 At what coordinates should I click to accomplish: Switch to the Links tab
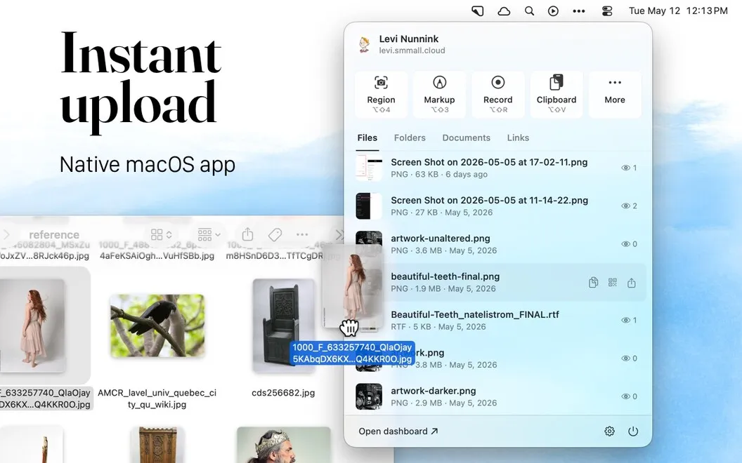[x=518, y=138]
